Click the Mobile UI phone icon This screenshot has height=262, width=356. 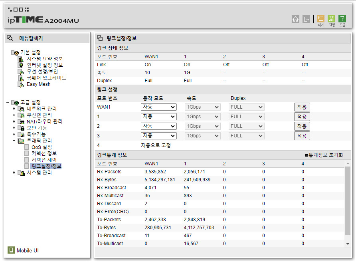point(11,250)
